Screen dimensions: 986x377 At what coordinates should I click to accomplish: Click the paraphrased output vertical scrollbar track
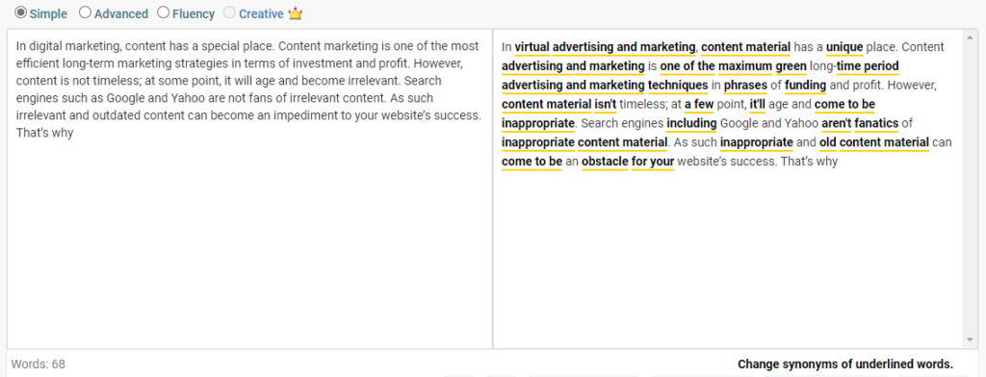coord(969,188)
